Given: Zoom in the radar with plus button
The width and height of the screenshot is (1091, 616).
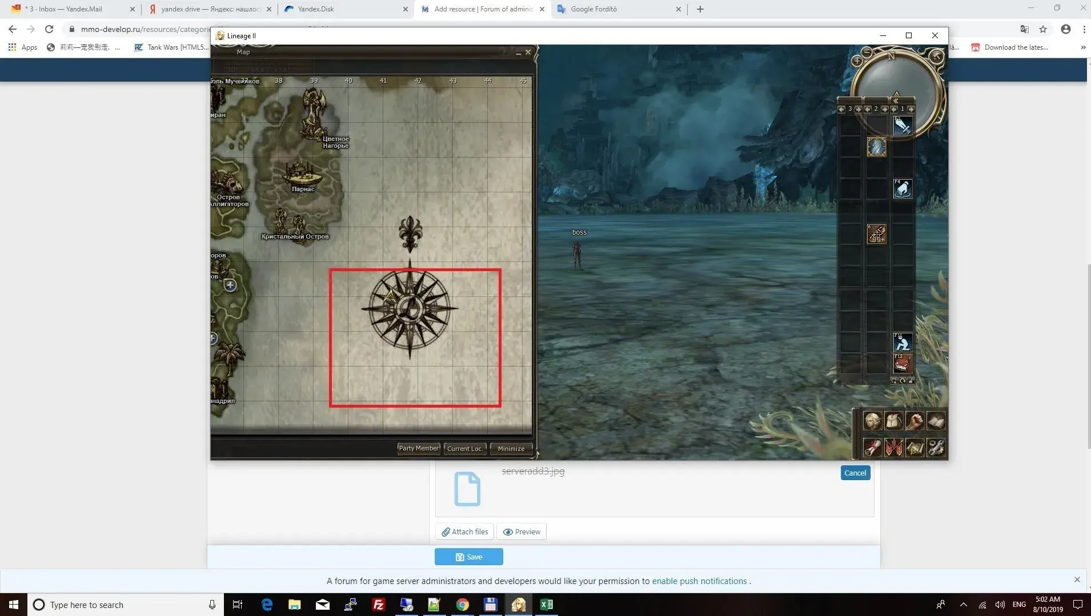Looking at the screenshot, I should click(857, 61).
